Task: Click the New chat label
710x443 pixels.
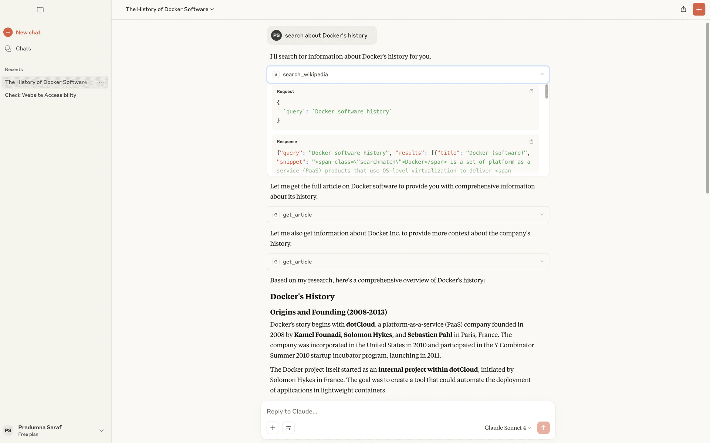Action: [28, 33]
